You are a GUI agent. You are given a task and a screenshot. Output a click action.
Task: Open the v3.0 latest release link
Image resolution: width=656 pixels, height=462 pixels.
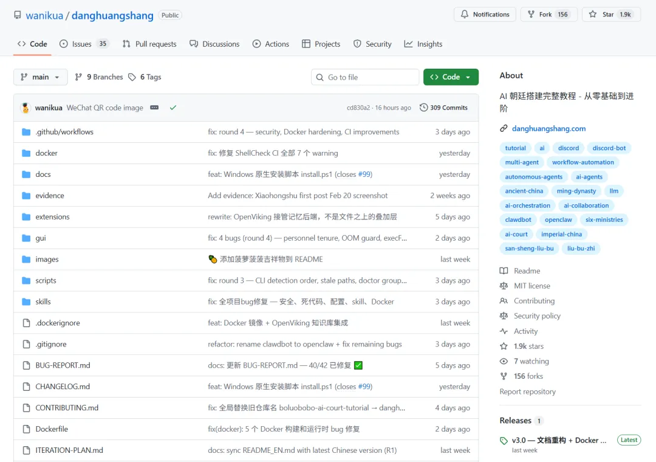click(x=559, y=441)
